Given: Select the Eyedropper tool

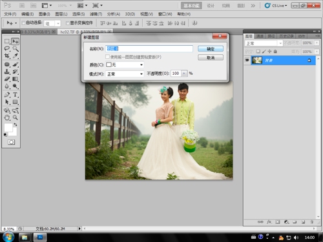Looking at the screenshot, I should point(15,55).
